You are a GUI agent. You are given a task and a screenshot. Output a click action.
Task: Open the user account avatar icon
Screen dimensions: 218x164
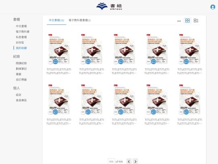(x=213, y=7)
